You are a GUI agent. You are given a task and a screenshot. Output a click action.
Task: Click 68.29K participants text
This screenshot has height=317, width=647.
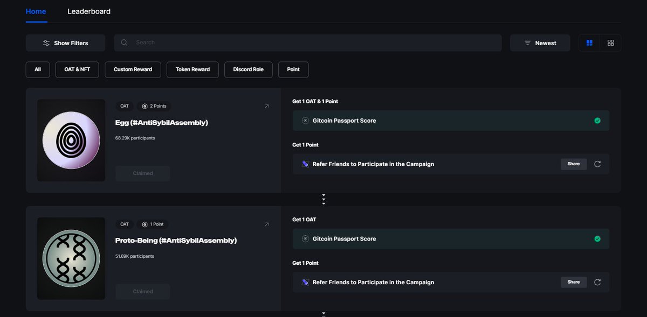coord(135,138)
